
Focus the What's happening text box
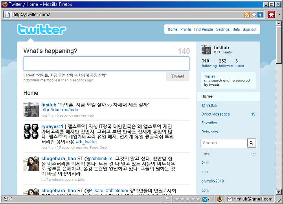click(x=107, y=63)
